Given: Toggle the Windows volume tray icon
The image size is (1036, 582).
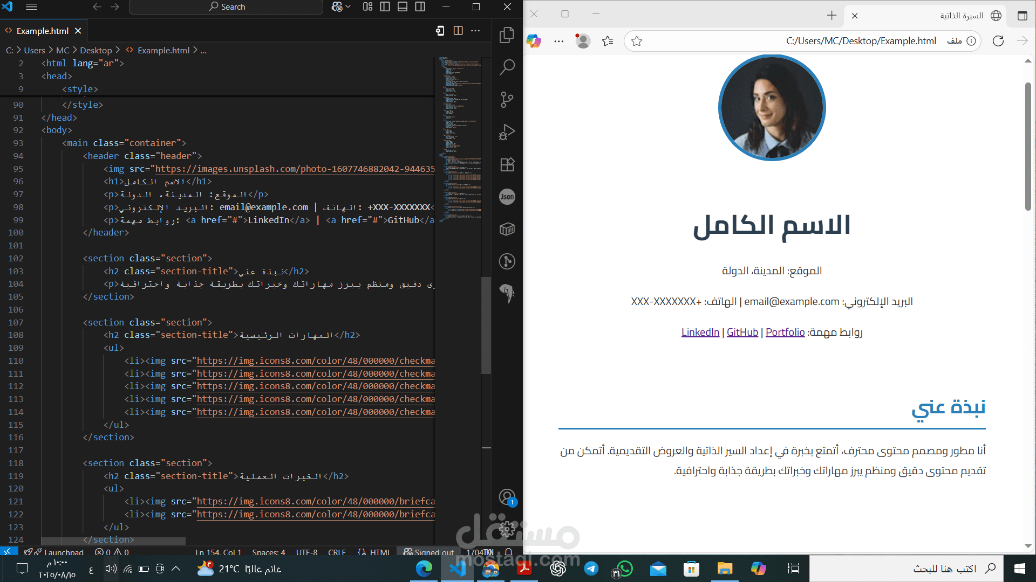Looking at the screenshot, I should (x=111, y=569).
